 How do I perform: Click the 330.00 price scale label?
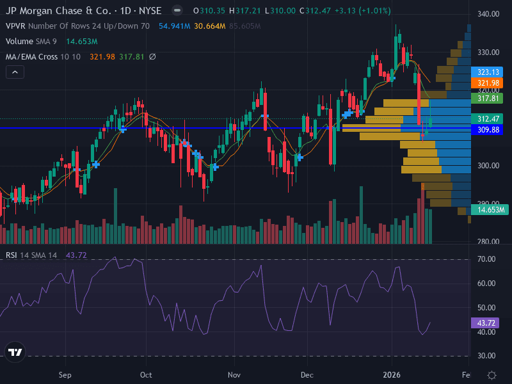pos(488,52)
